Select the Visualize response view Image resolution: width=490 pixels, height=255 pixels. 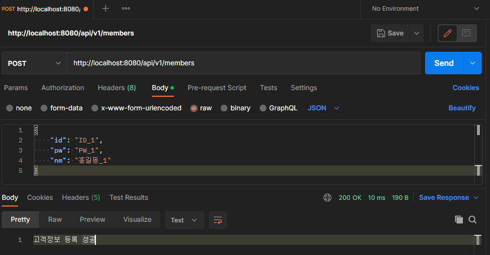pyautogui.click(x=138, y=220)
